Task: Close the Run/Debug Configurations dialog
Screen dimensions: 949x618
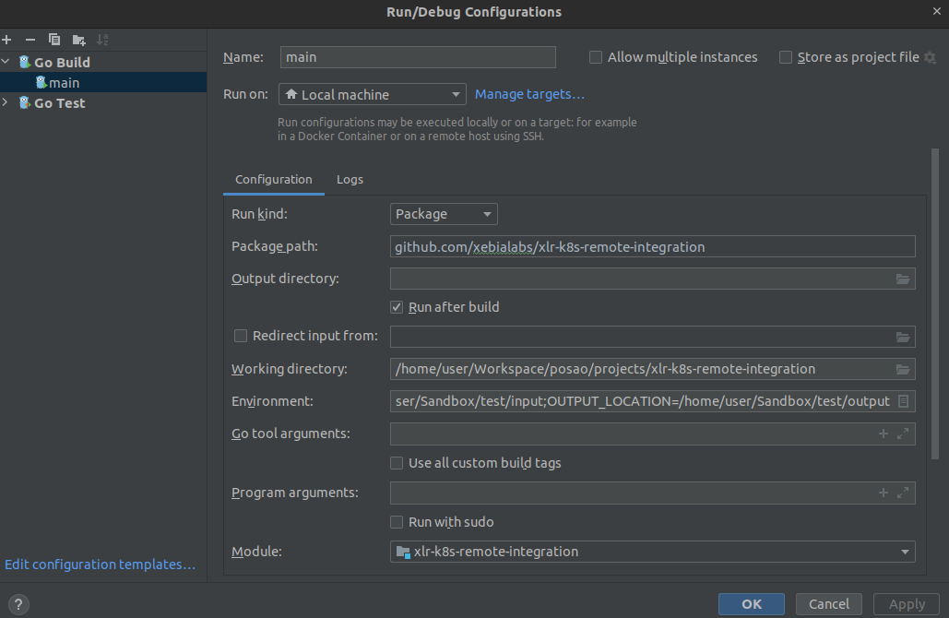Action: click(937, 11)
